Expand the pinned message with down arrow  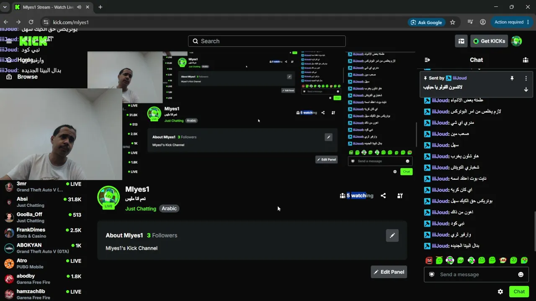pyautogui.click(x=526, y=89)
